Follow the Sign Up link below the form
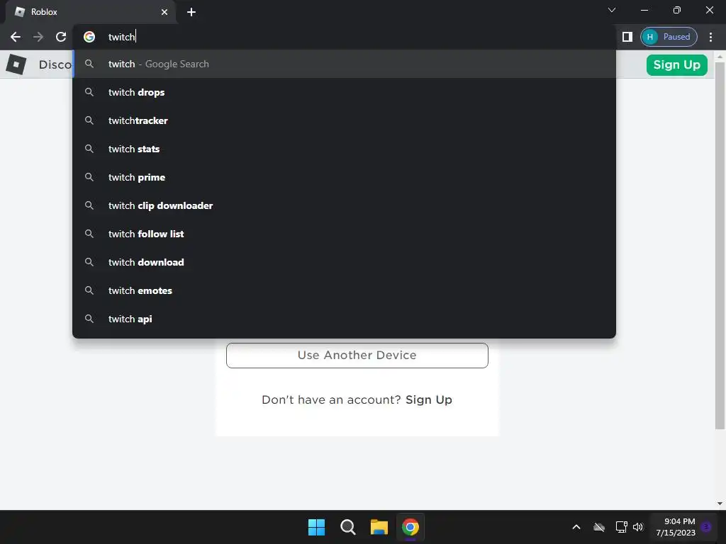Screen dimensions: 726x544 [x=429, y=399]
